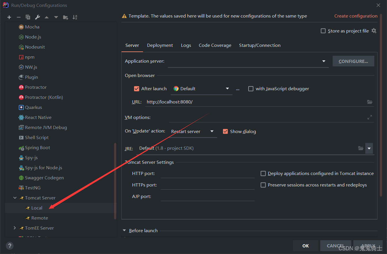Image resolution: width=387 pixels, height=254 pixels.
Task: Enable Store as project file checkbox
Action: (323, 31)
